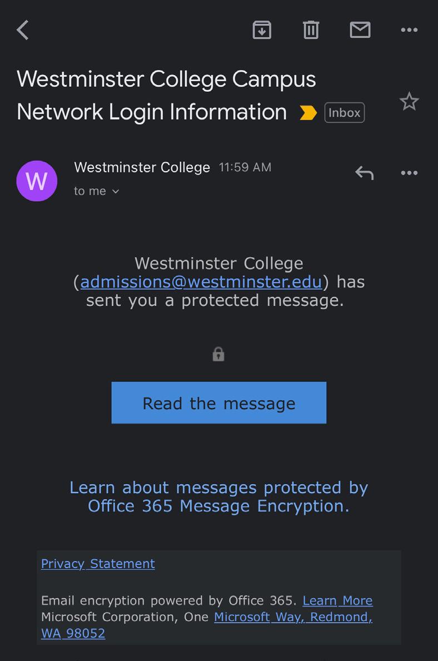The height and width of the screenshot is (661, 438).
Task: Tap the purple W sender avatar
Action: (x=37, y=181)
